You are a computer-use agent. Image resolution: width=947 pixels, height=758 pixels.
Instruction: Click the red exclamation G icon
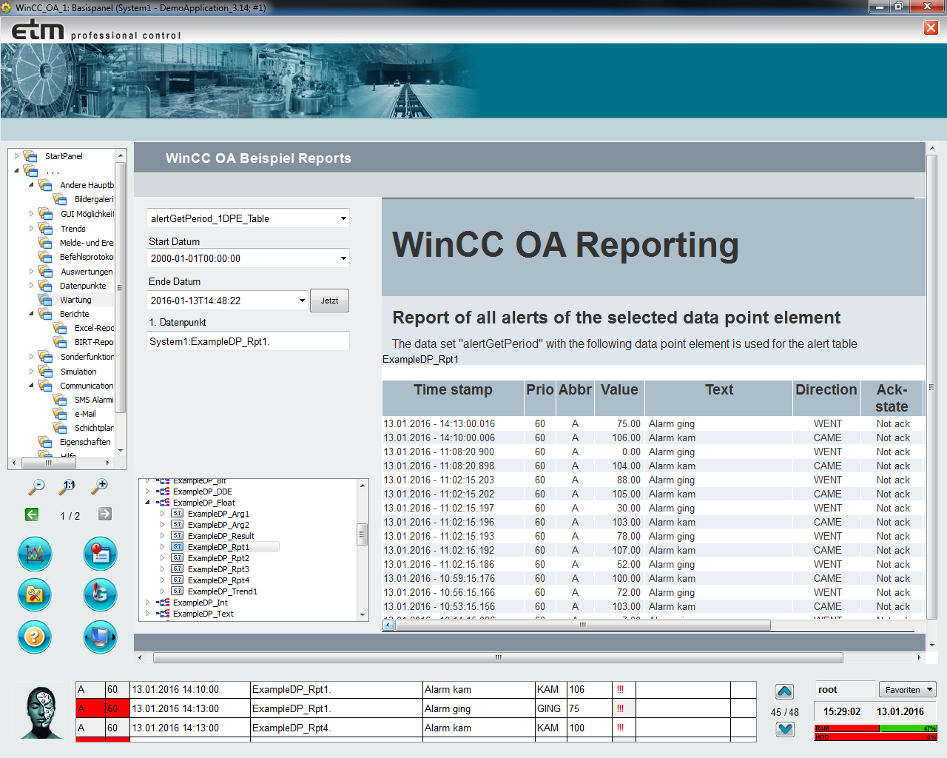pos(100,595)
